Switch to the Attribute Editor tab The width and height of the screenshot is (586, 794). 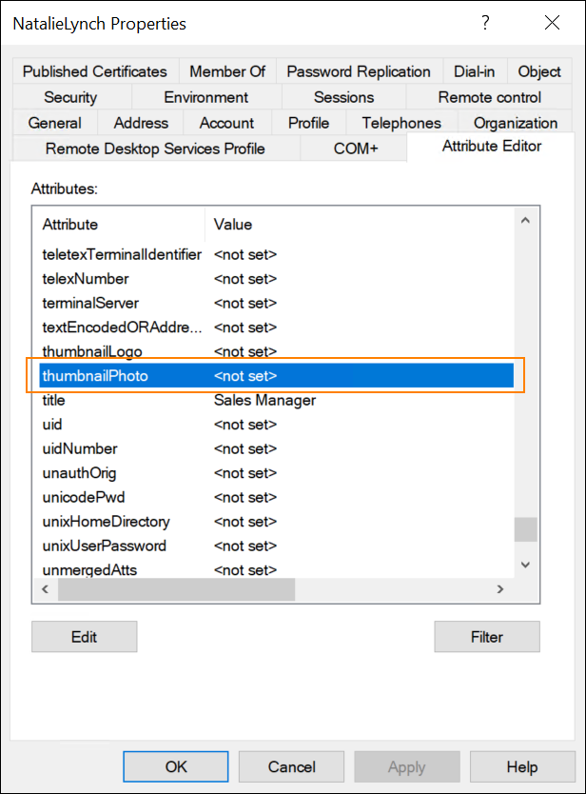(491, 146)
